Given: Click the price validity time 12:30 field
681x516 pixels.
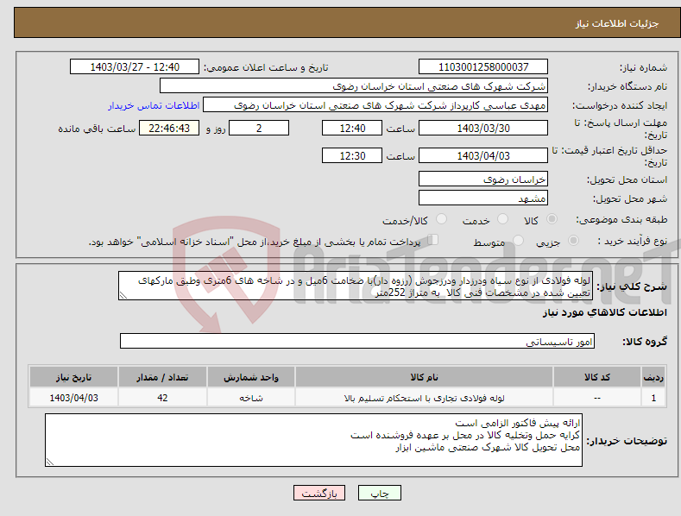Looking at the screenshot, I should click(x=352, y=155).
